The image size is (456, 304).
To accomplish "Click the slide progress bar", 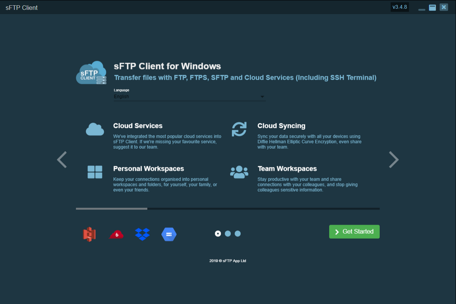I will pos(228,209).
